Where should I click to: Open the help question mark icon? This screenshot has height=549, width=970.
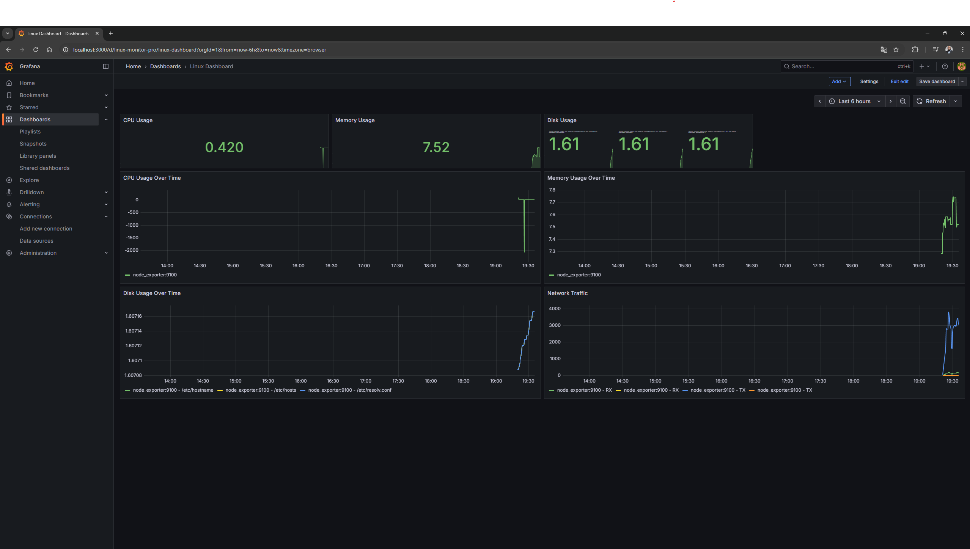(945, 66)
